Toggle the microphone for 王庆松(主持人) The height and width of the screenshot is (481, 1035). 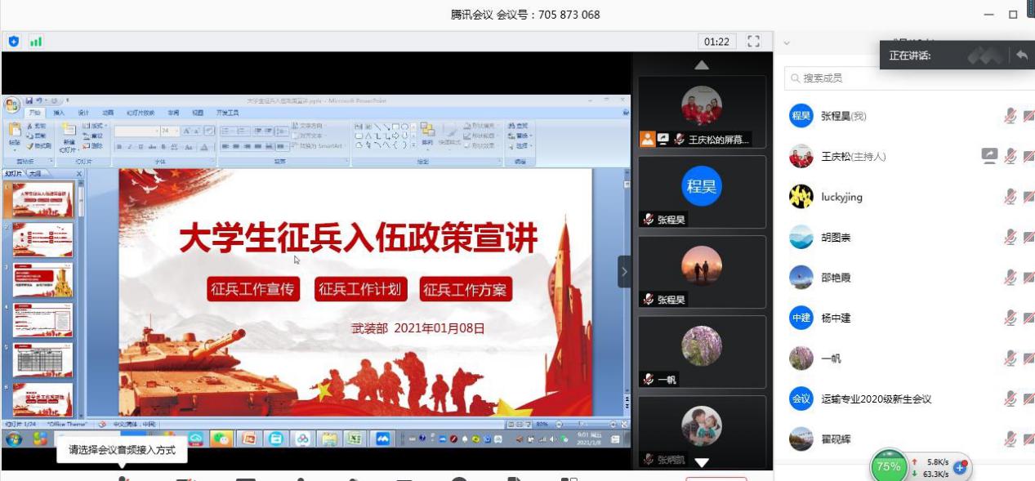(1010, 156)
